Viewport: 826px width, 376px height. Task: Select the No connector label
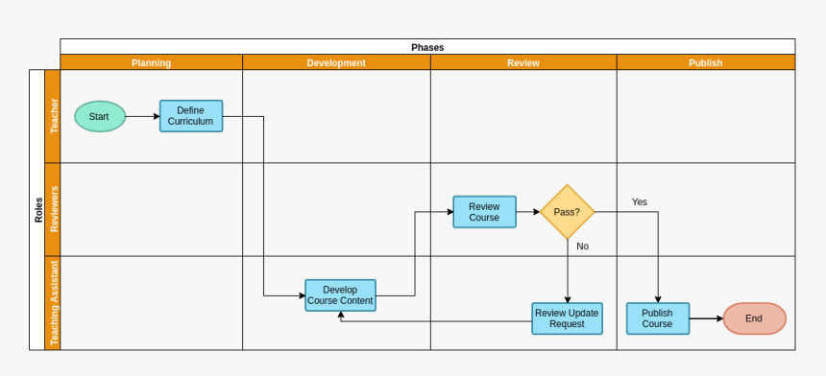583,247
